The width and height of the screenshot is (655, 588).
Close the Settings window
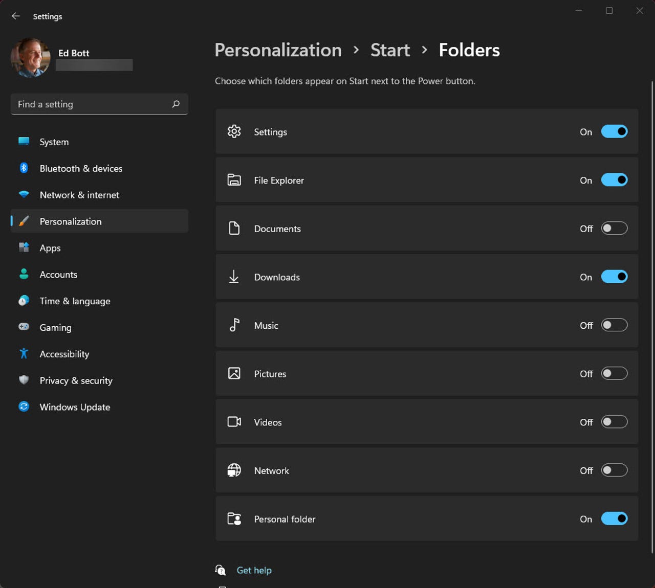(x=640, y=10)
